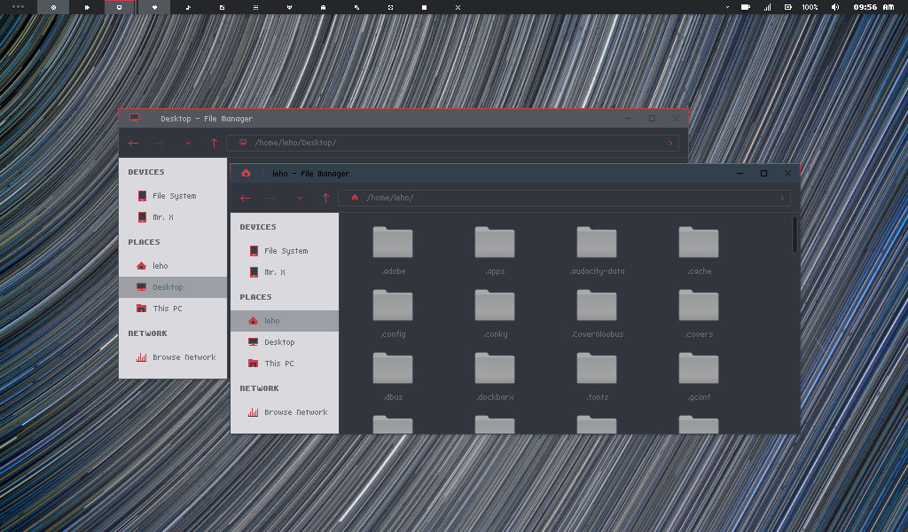Image resolution: width=908 pixels, height=532 pixels.
Task: Click the Back navigation arrow in the front window
Action: (x=246, y=198)
